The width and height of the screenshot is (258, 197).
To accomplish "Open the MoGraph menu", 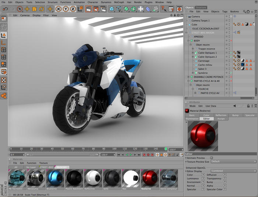I will coord(118,2).
